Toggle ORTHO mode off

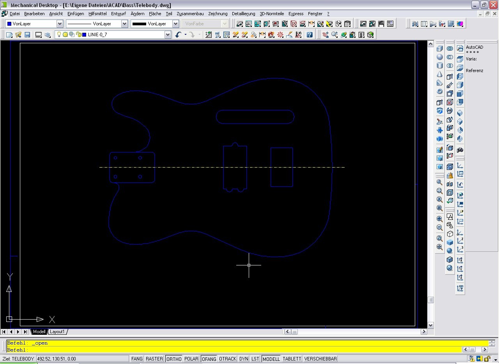click(174, 359)
